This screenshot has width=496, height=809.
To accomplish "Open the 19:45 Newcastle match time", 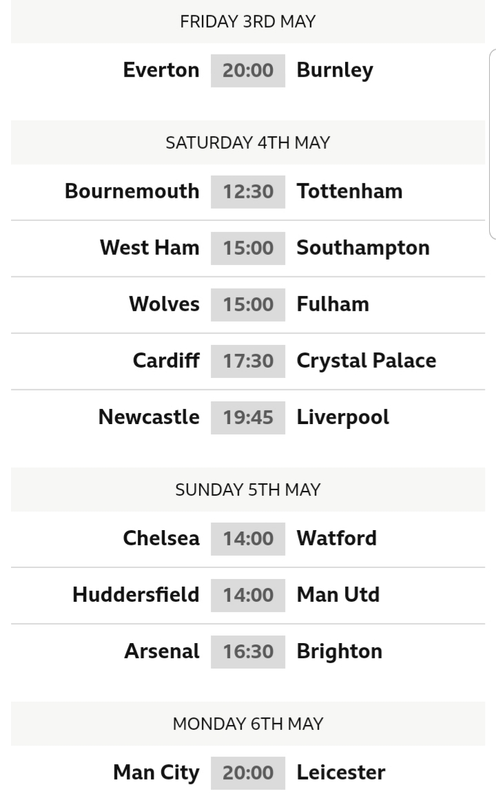I will tap(248, 418).
